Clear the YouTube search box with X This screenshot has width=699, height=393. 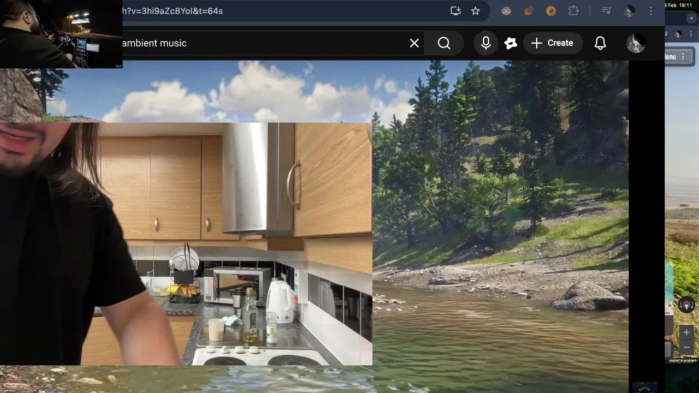[x=414, y=43]
